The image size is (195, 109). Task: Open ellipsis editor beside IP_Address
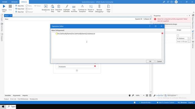point(189,38)
